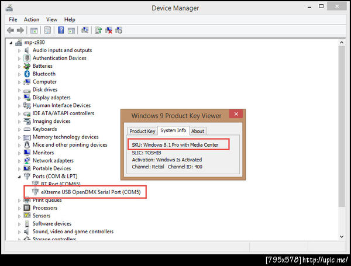
Task: Go back using the toolbar Back arrow
Action: click(x=11, y=30)
